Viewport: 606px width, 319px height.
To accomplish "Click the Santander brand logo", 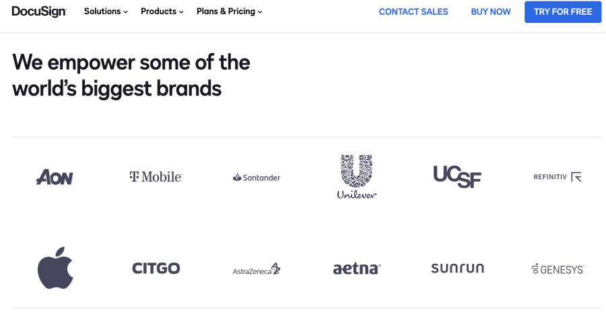I will (x=257, y=178).
